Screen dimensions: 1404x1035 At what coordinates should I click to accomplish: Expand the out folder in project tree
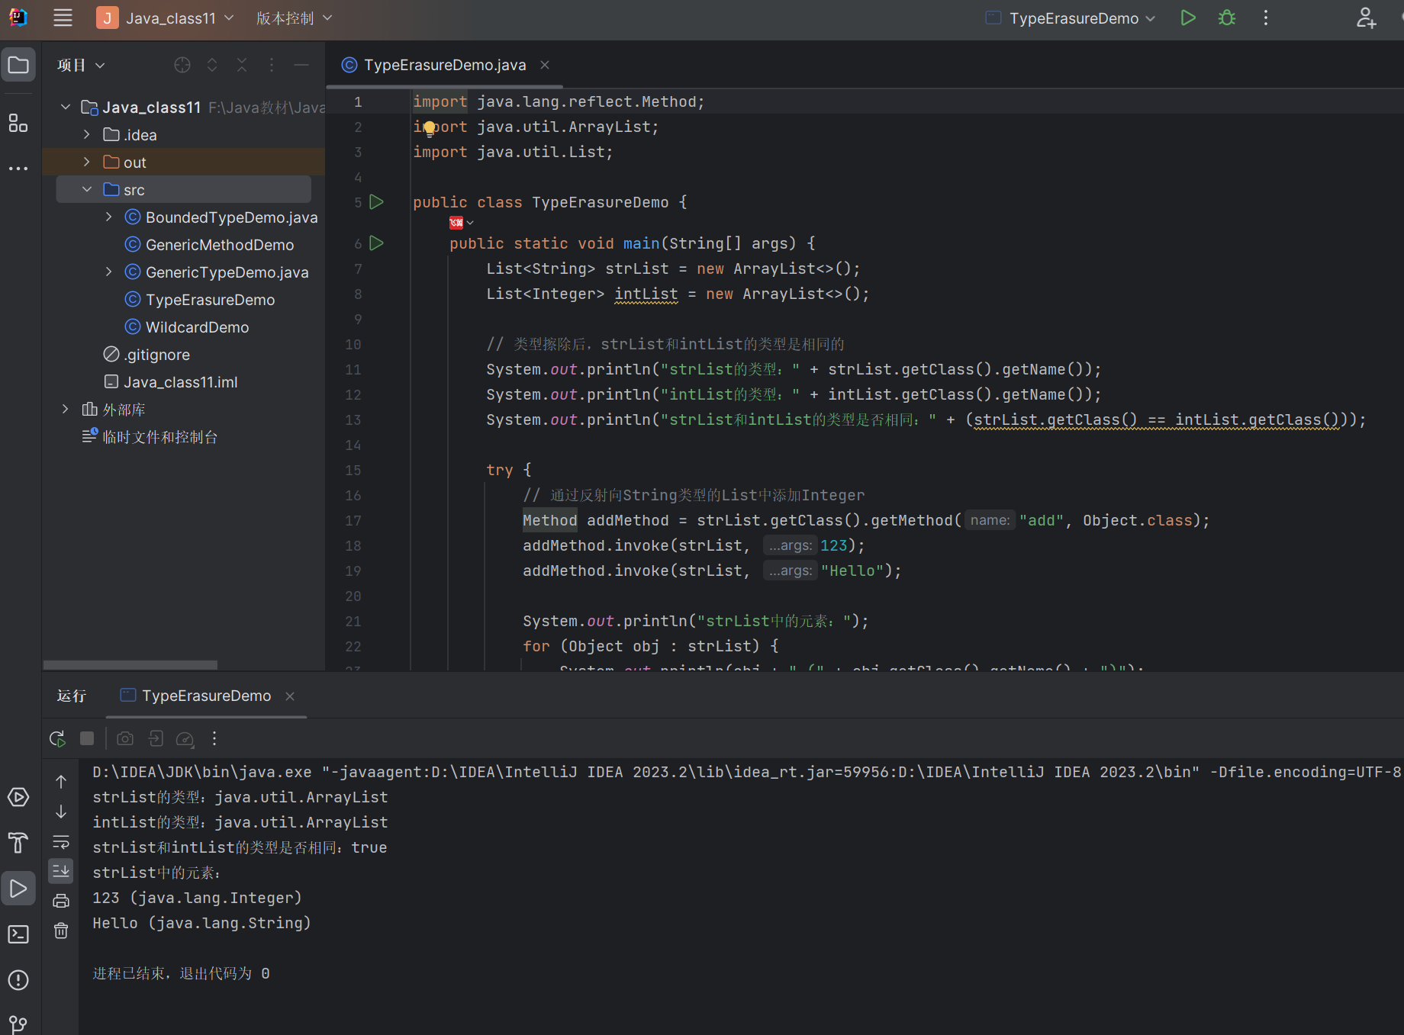pyautogui.click(x=87, y=162)
